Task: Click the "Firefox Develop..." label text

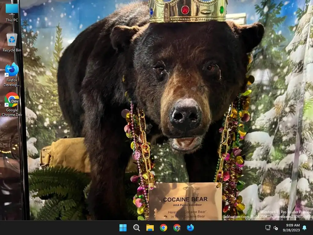Action: click(x=12, y=82)
